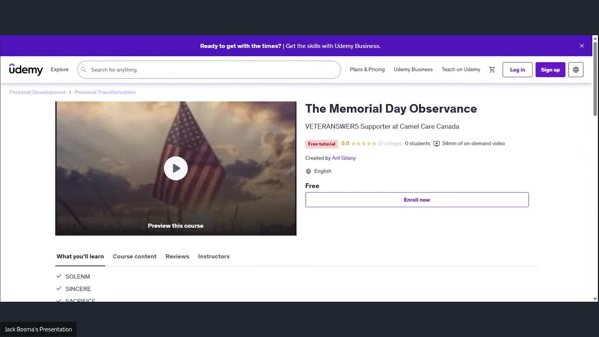Viewport: 599px width, 337px height.
Task: Click the star rating display
Action: [364, 144]
